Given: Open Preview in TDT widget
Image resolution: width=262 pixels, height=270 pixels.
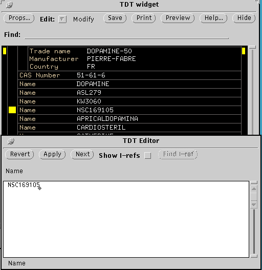Looking at the screenshot, I should 178,18.
